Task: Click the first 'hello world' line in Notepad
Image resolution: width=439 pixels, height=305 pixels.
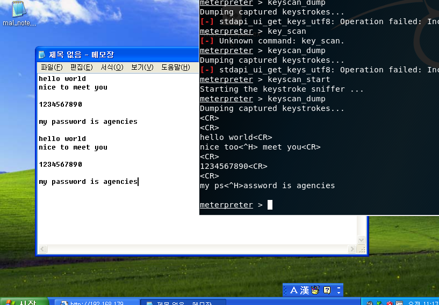Action: pos(62,79)
